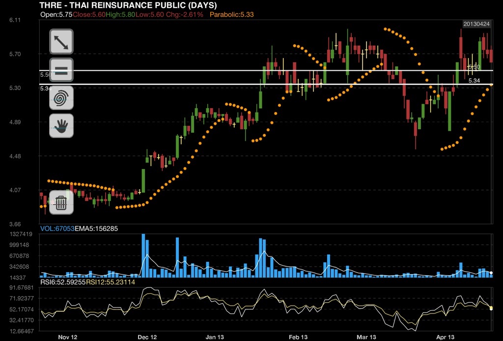Click the 6.11 price axis label
Viewport: 503px width, 341px height.
pyautogui.click(x=15, y=20)
